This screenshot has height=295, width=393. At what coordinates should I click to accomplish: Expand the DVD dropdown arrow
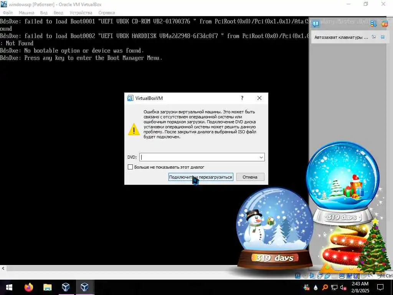(261, 157)
